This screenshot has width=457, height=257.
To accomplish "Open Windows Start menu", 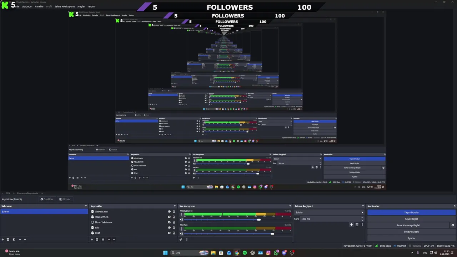I will pyautogui.click(x=165, y=253).
